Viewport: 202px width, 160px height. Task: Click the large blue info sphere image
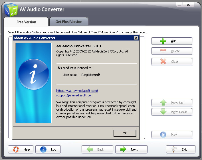33,74
